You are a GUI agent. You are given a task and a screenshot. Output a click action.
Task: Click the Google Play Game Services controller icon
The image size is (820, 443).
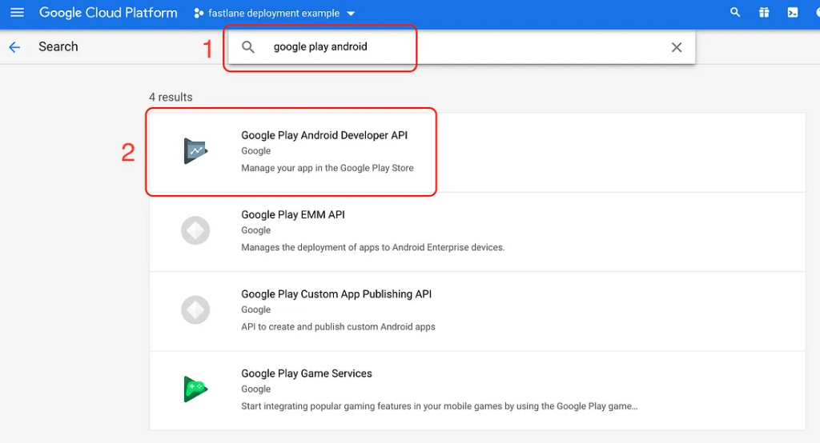(x=195, y=389)
